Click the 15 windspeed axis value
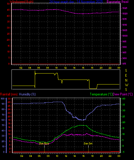The height and width of the screenshot is (160, 134). coord(9,46)
